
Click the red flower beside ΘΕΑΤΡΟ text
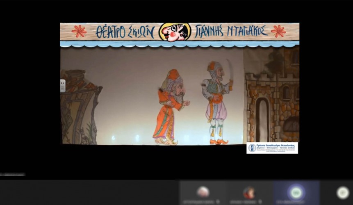pos(79,31)
